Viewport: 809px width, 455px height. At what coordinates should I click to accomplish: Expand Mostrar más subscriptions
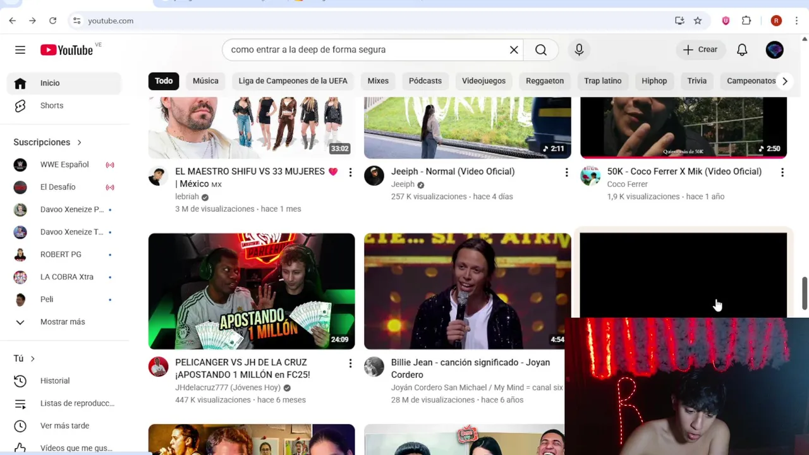click(x=64, y=322)
